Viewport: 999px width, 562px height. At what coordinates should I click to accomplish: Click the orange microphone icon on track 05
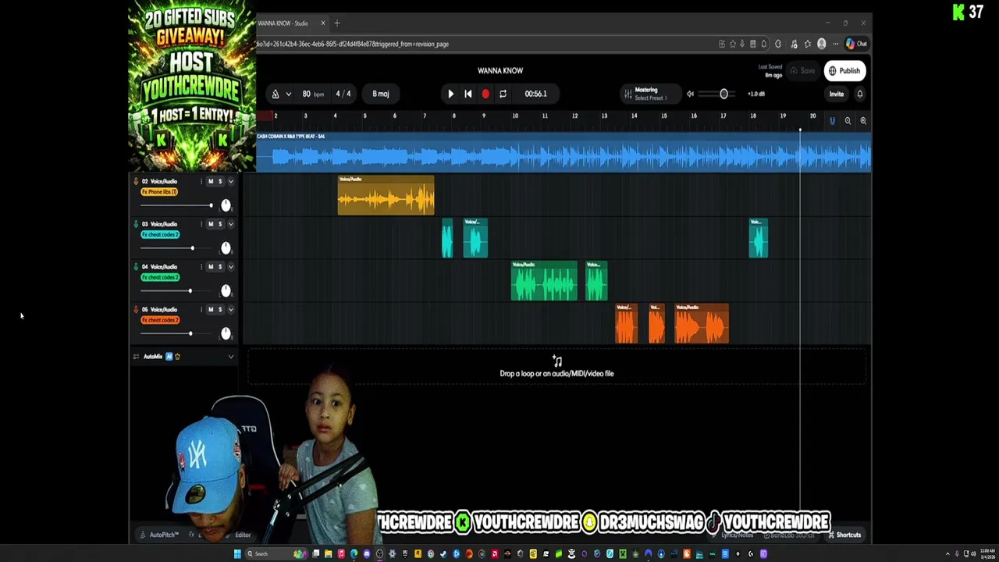point(136,310)
